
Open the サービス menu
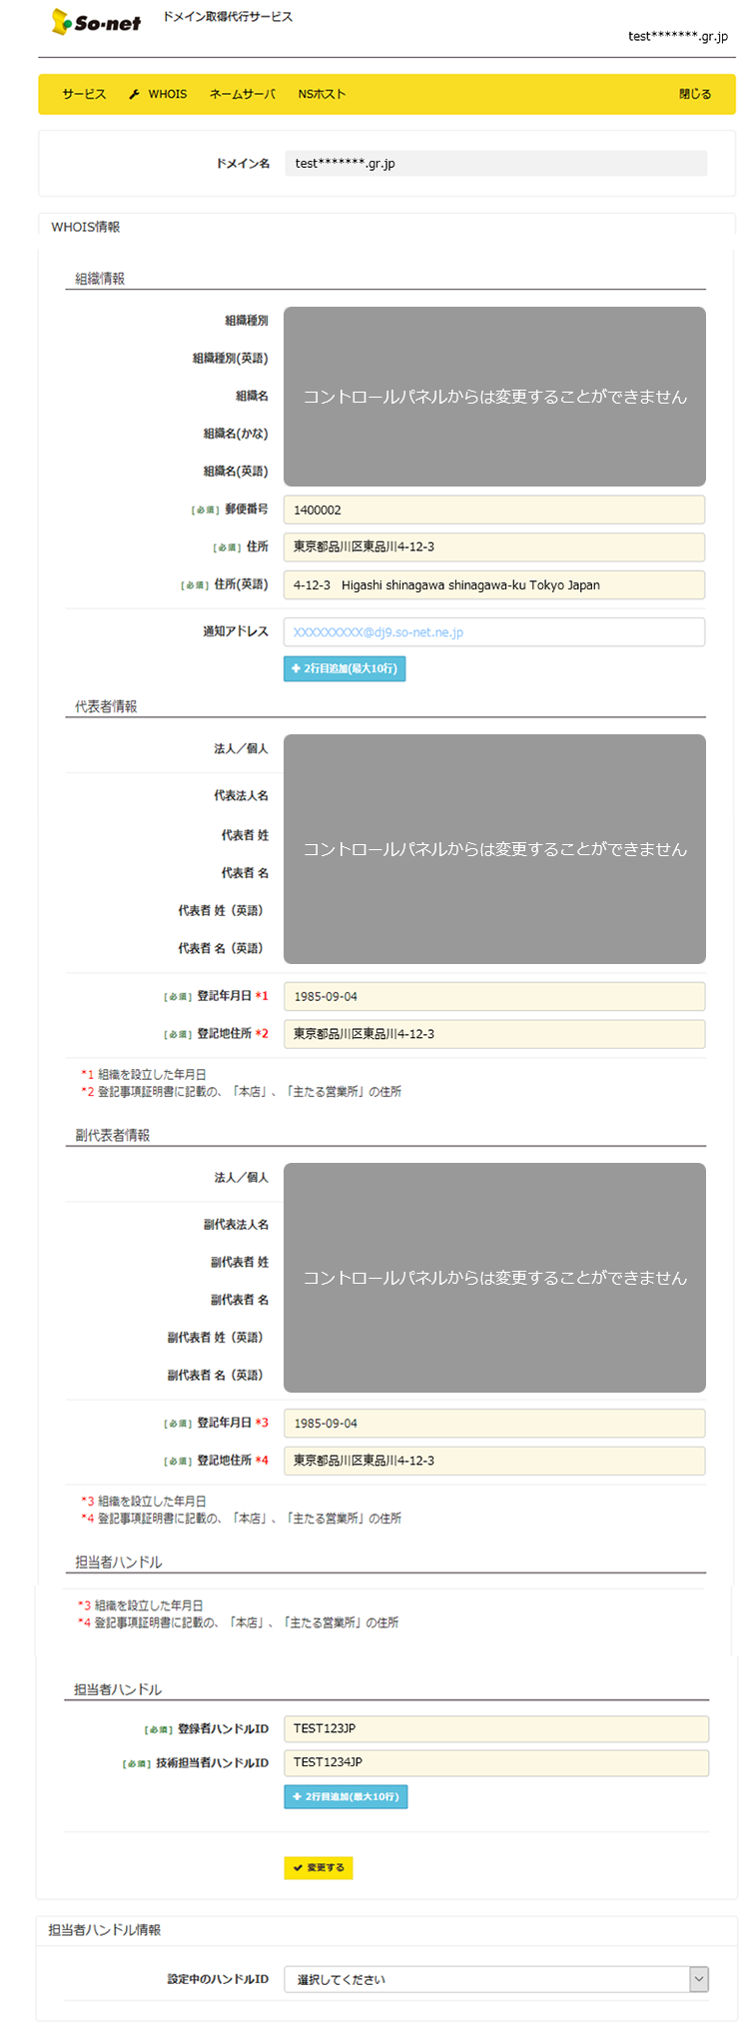[84, 94]
